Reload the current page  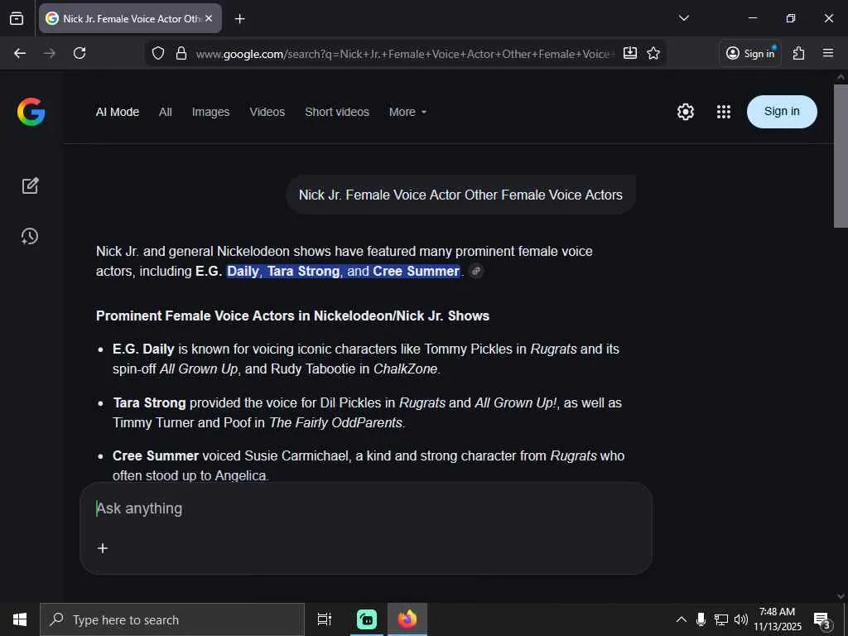coord(79,53)
